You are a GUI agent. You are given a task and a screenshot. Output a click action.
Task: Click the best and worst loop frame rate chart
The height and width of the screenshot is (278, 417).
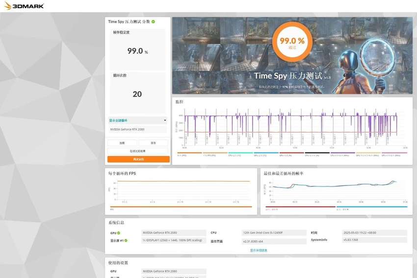(x=336, y=191)
